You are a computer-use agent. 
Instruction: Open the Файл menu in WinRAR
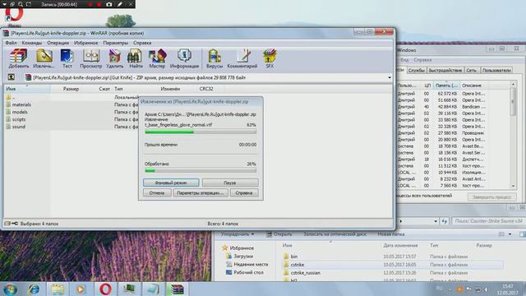(x=11, y=43)
